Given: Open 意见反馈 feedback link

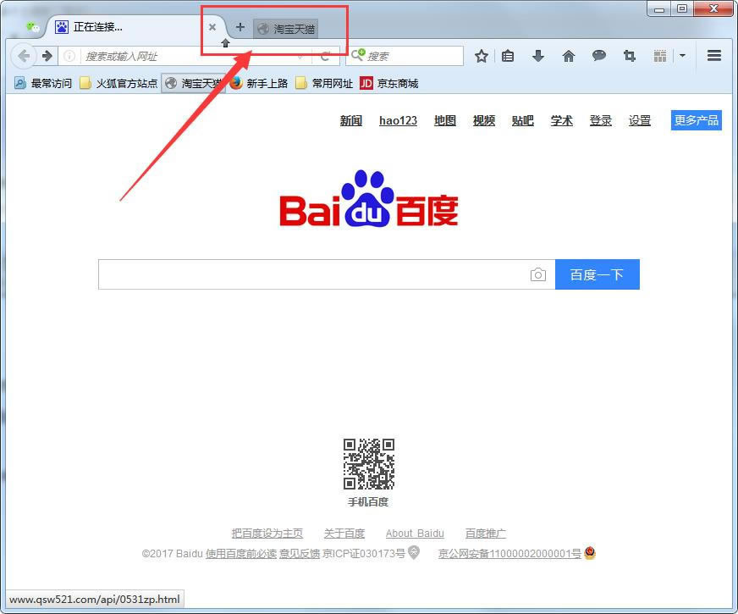Looking at the screenshot, I should pyautogui.click(x=300, y=554).
